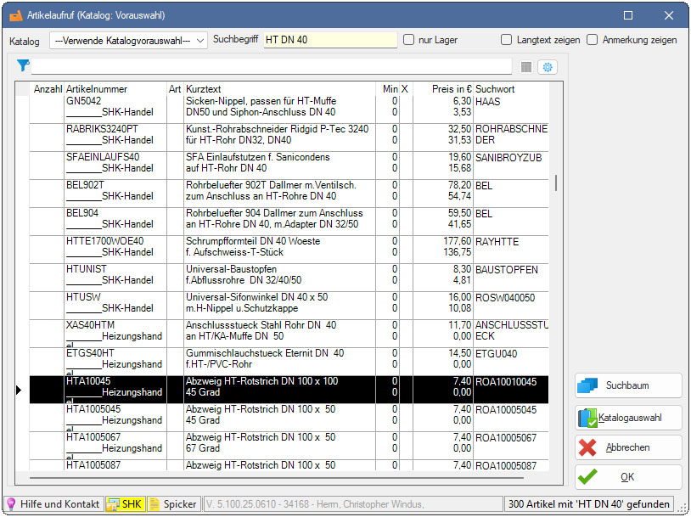Viewport: 691px width, 517px height.
Task: Check the Anmerkung zeigen option
Action: [593, 40]
